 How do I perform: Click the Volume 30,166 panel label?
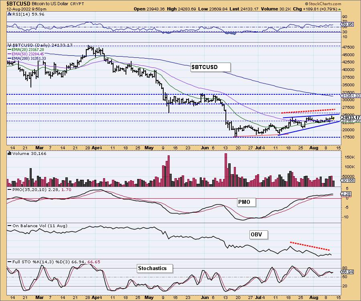click(29, 154)
